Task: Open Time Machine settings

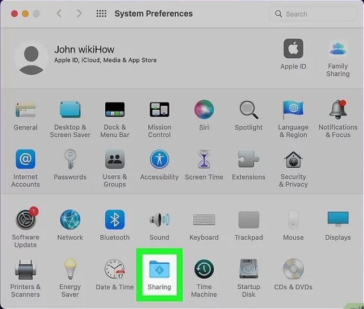Action: 204,269
